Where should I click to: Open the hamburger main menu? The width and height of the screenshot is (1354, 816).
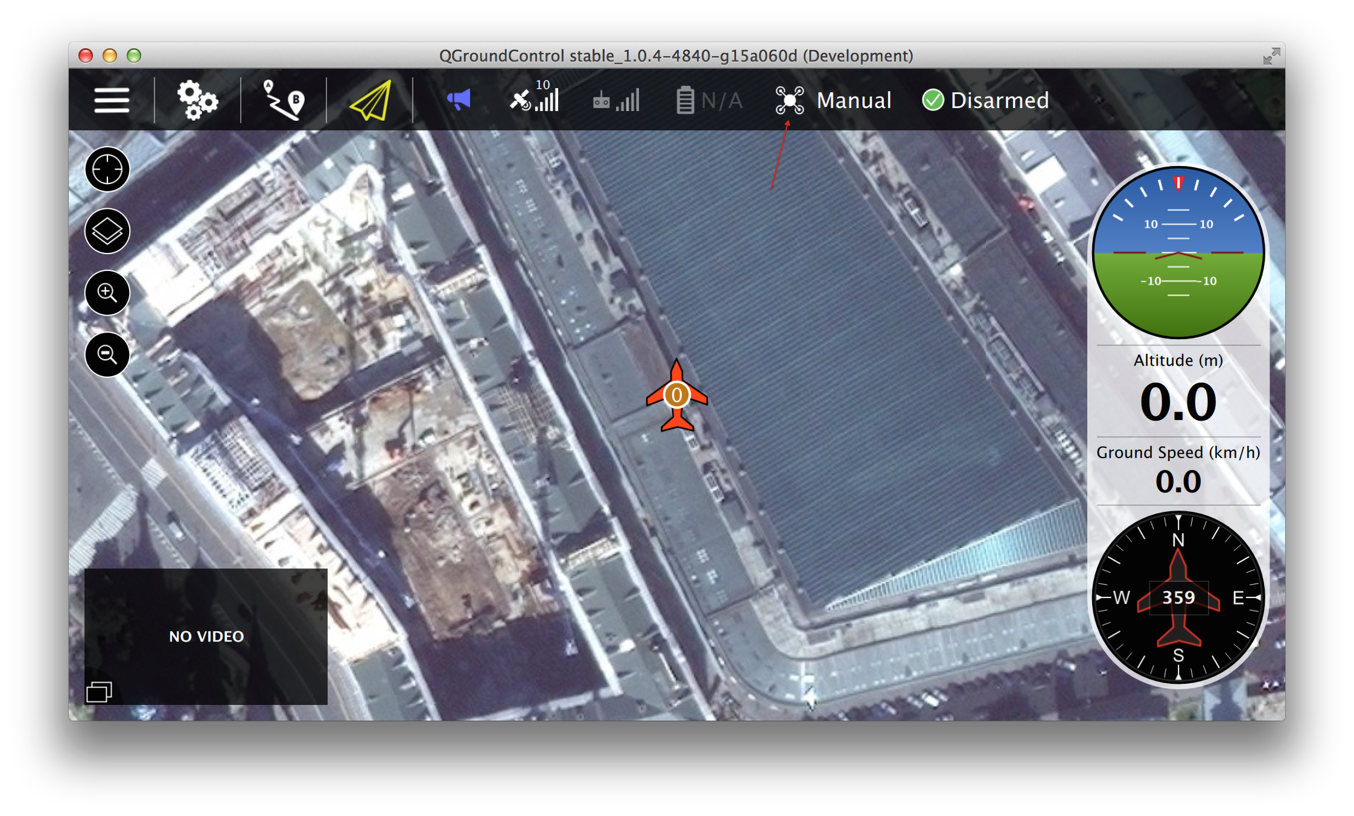point(112,100)
